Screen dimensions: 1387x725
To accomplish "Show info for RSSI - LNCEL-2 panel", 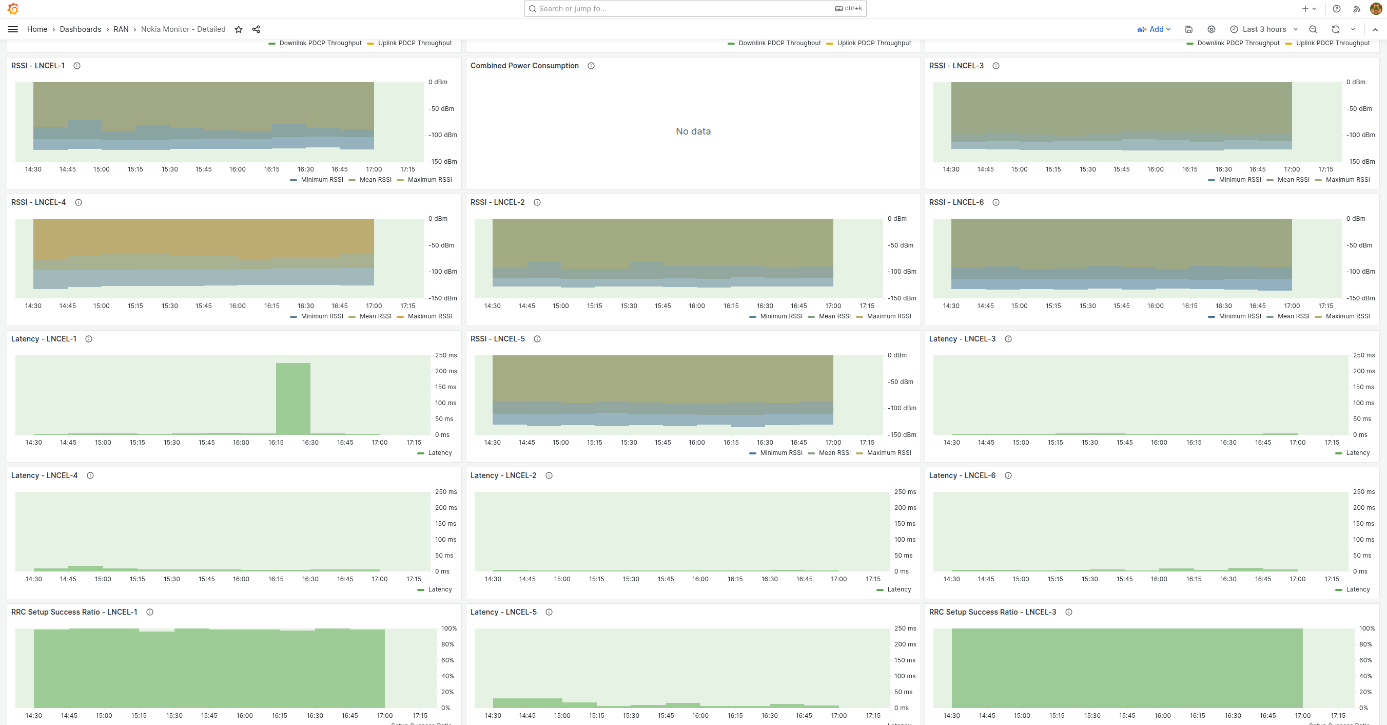I will 537,202.
